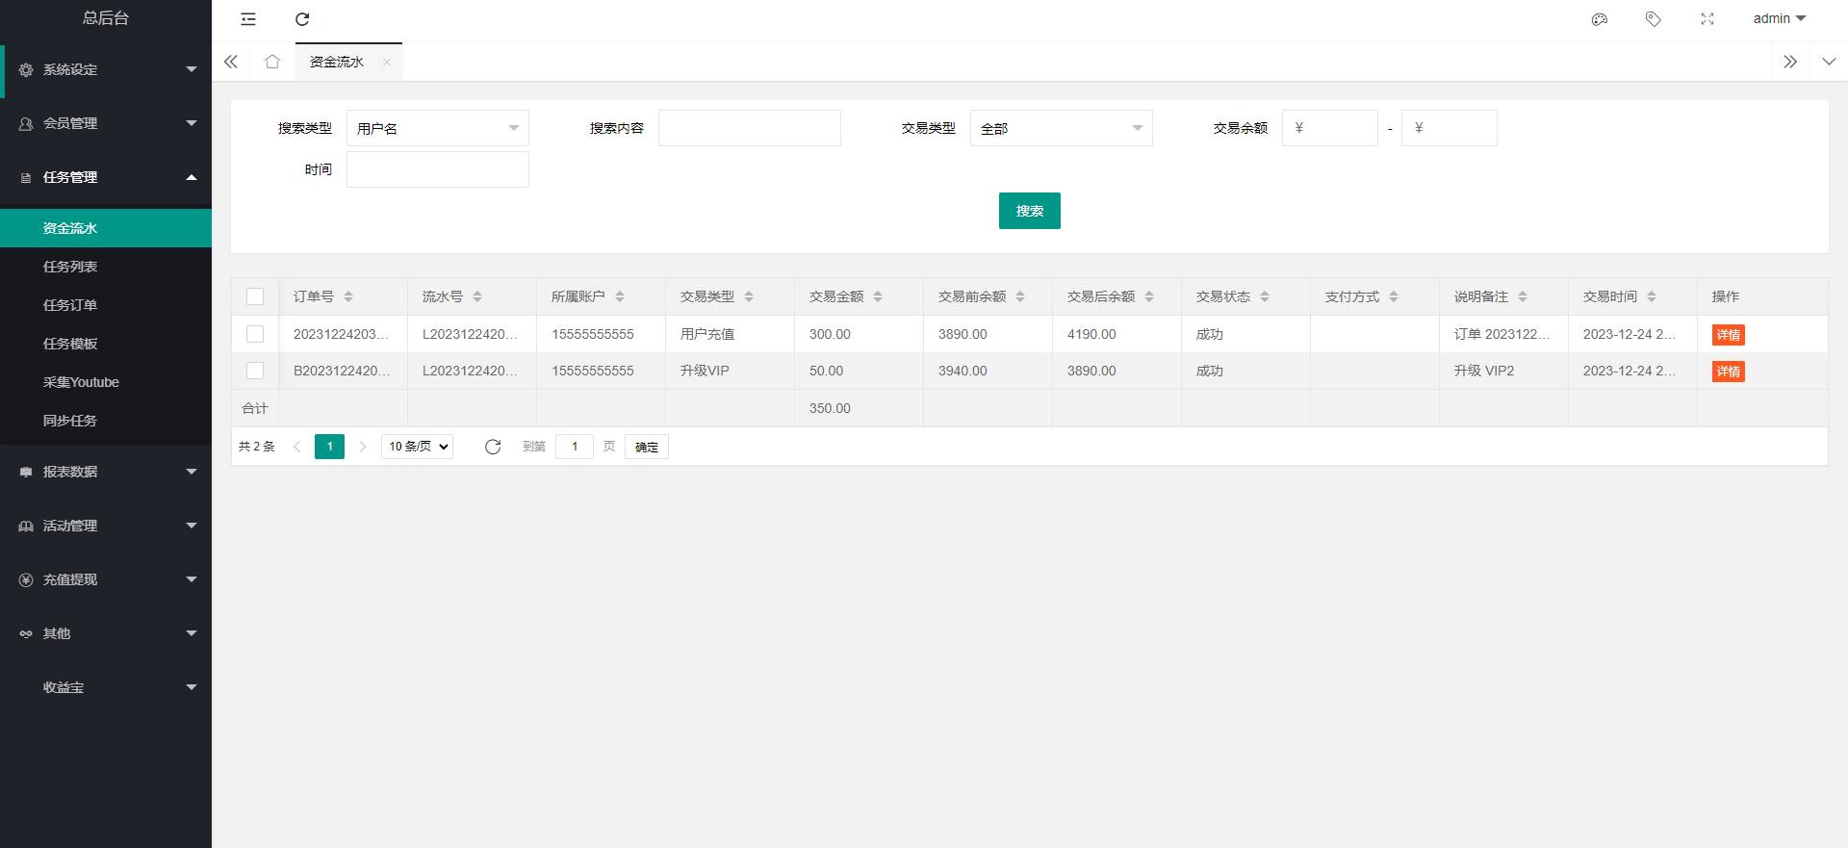Image resolution: width=1848 pixels, height=848 pixels.
Task: Open 详情 for the 升级VIP row
Action: [1729, 372]
